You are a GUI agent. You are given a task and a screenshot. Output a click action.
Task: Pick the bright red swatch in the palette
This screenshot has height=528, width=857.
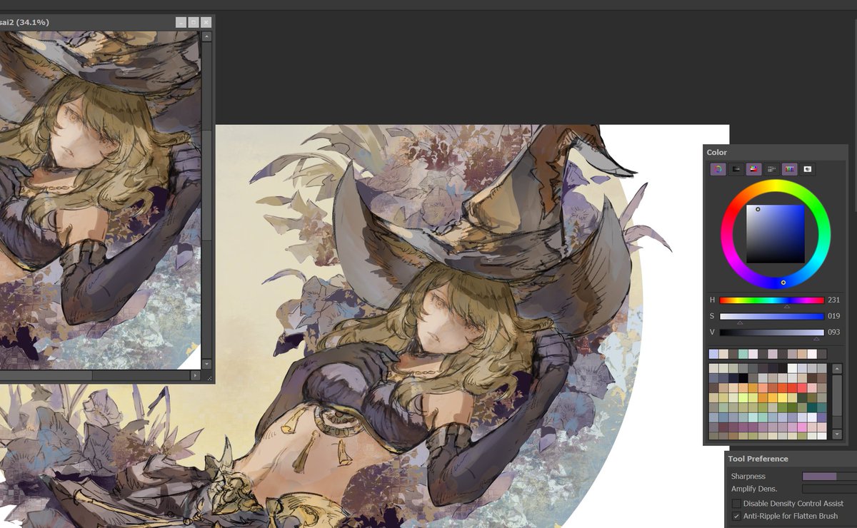792,388
